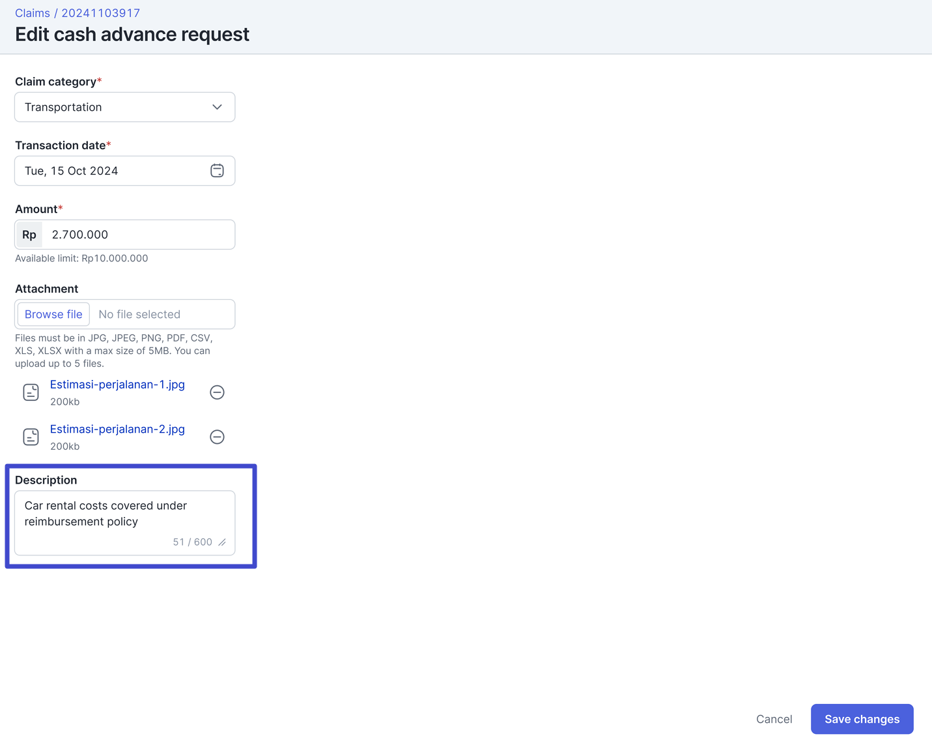This screenshot has height=745, width=932.
Task: Expand the Claim category dropdown arrow
Action: (217, 107)
